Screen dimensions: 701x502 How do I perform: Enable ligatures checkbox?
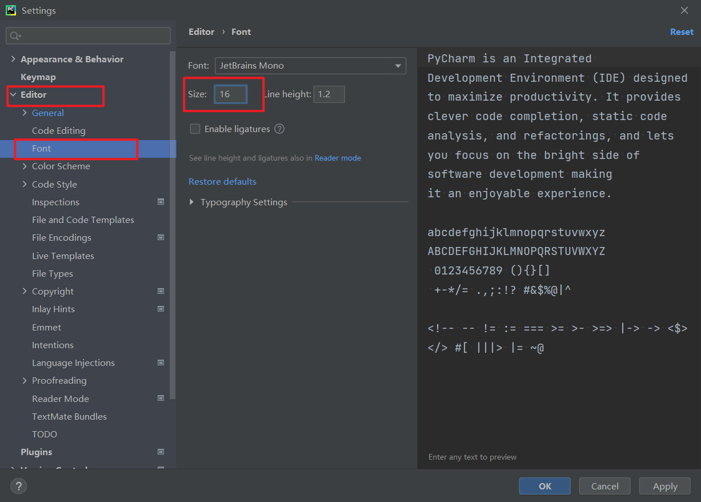click(195, 129)
